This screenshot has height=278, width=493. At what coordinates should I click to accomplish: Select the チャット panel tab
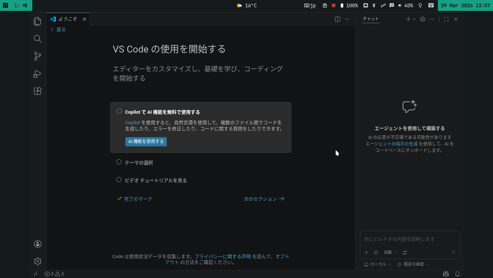(370, 19)
